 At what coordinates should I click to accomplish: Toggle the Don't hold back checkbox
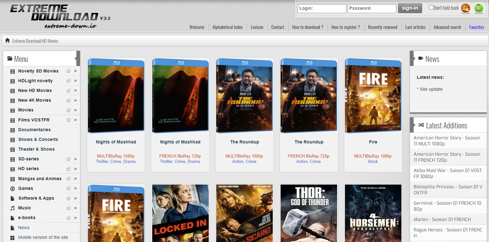coord(431,7)
